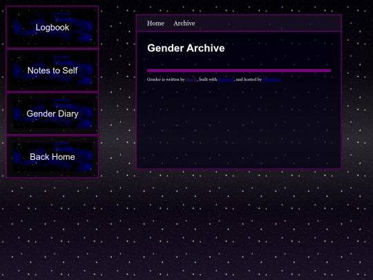Go to Gender Diary
This screenshot has width=373, height=280.
[x=52, y=114]
